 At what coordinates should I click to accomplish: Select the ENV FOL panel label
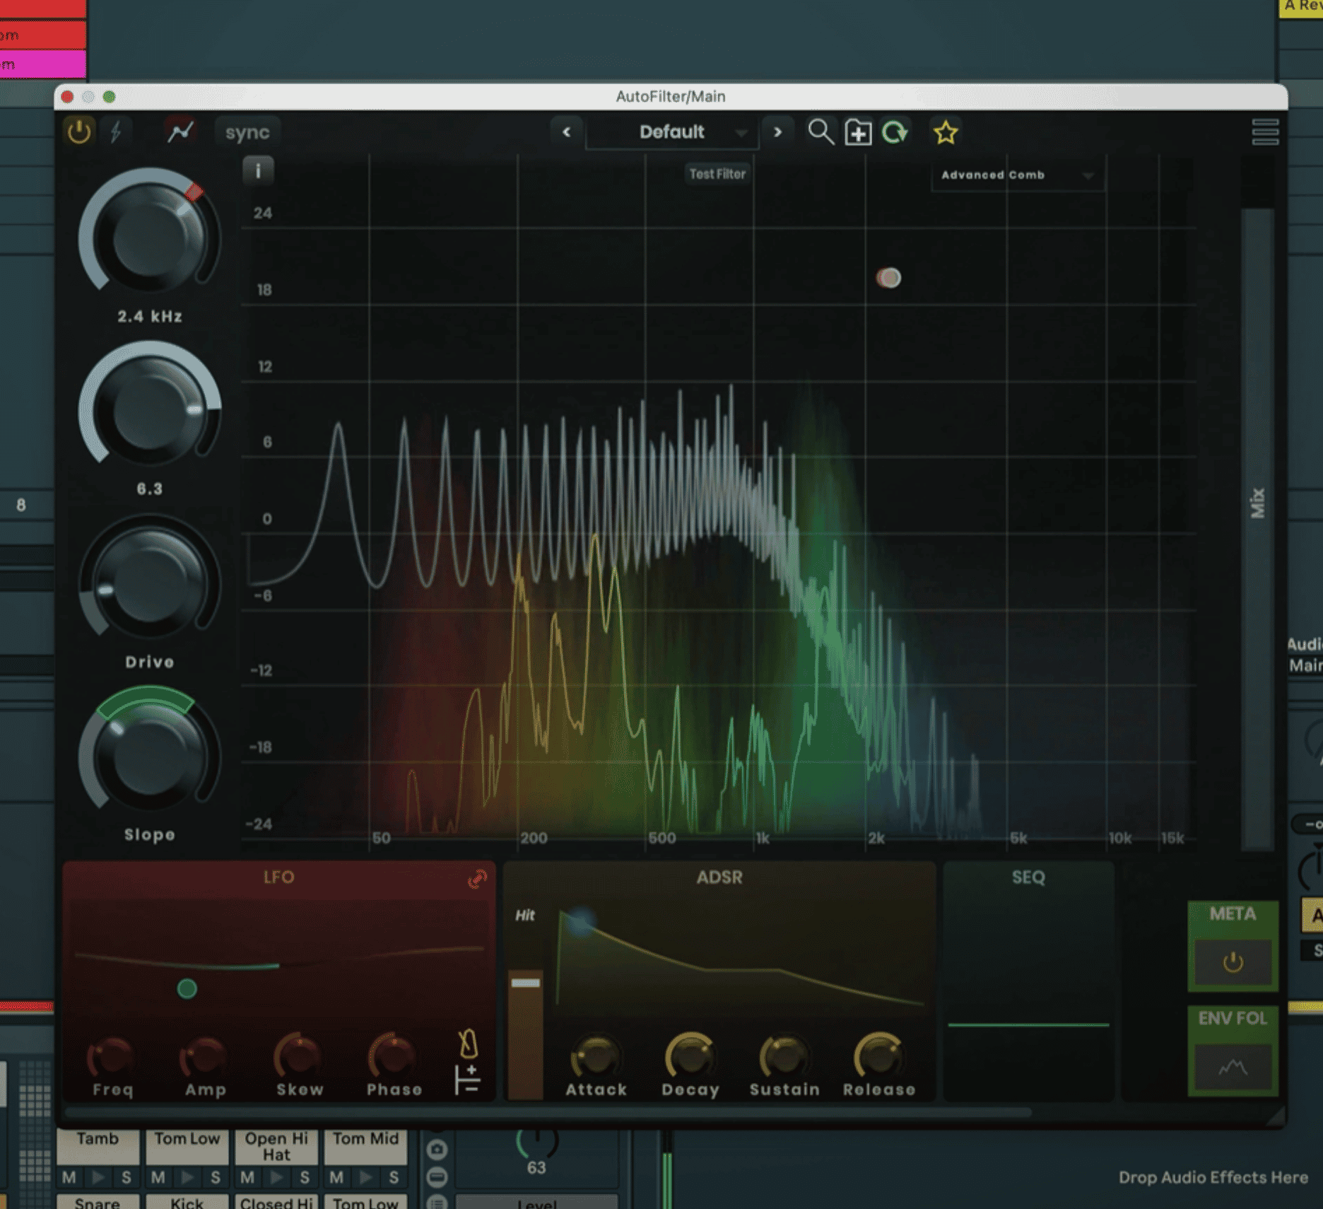1233,1019
